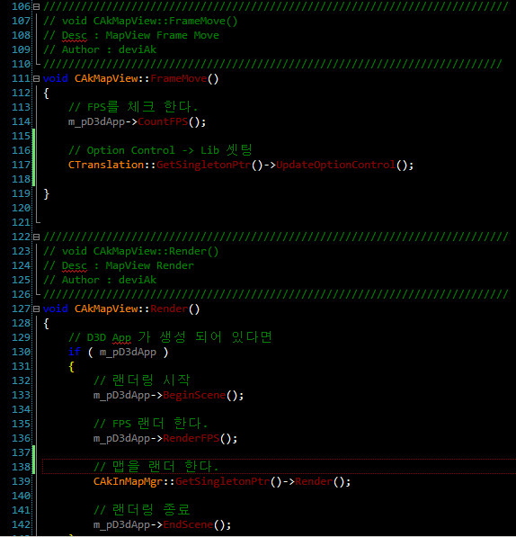Click the Render function name on line 127
This screenshot has width=516, height=537.
point(169,309)
